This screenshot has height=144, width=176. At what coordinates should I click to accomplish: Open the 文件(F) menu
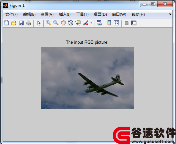click(x=12, y=14)
